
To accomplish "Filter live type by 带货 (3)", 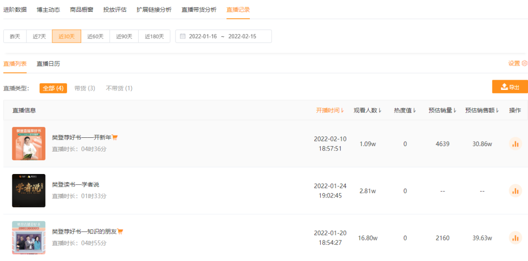I will (x=85, y=88).
